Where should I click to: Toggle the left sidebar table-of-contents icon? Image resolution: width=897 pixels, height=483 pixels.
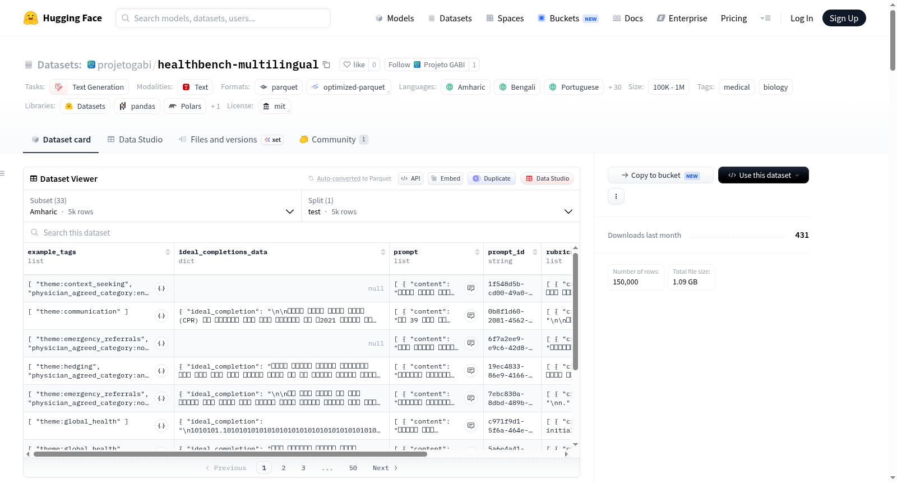(x=3, y=173)
